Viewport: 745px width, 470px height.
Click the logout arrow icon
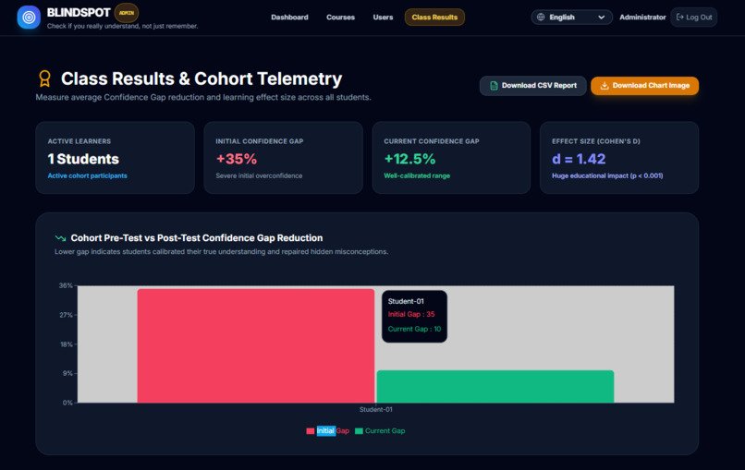point(680,18)
